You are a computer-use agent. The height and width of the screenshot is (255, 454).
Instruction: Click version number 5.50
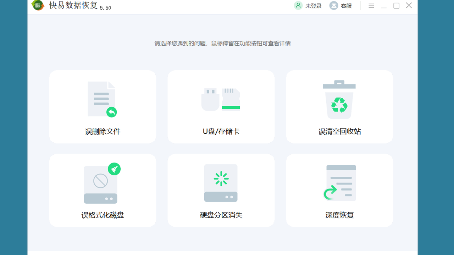[x=105, y=8]
